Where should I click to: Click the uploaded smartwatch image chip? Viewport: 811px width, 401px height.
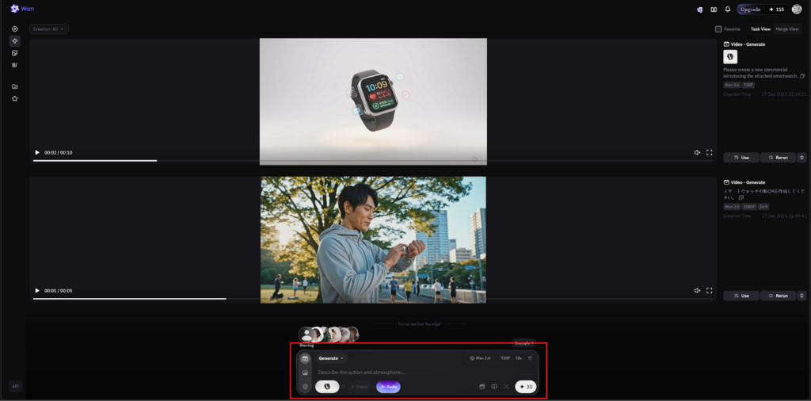click(327, 387)
